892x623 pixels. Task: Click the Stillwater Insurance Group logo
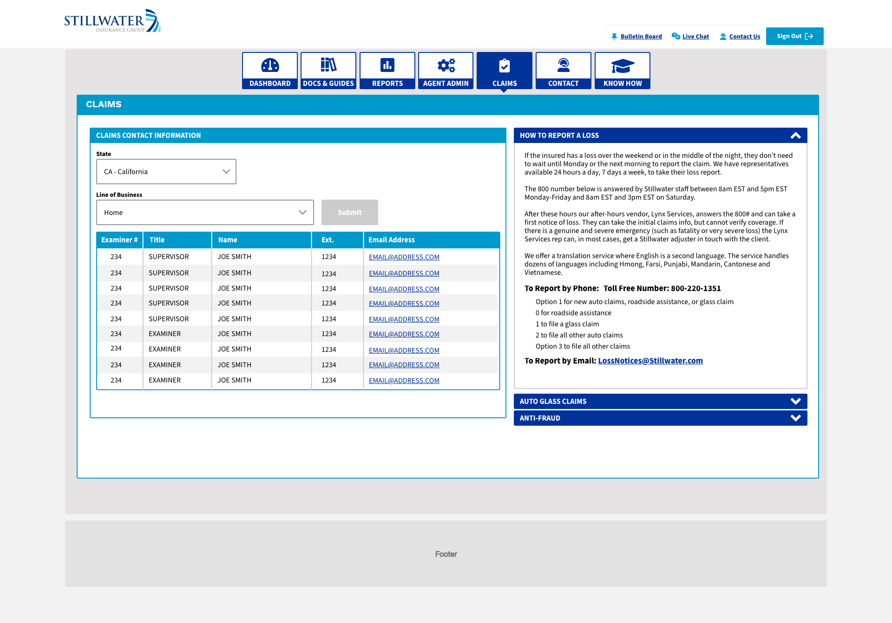[x=112, y=21]
